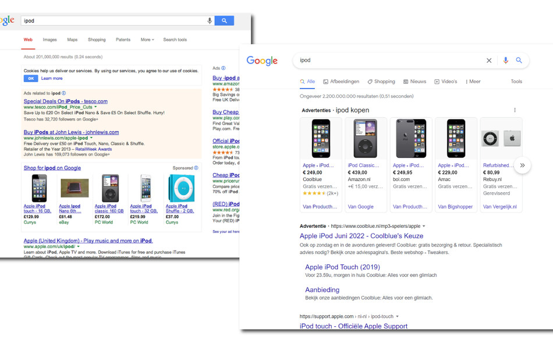Open the 'Alle' tab in new Google results
This screenshot has width=553, height=346.
pyautogui.click(x=307, y=82)
